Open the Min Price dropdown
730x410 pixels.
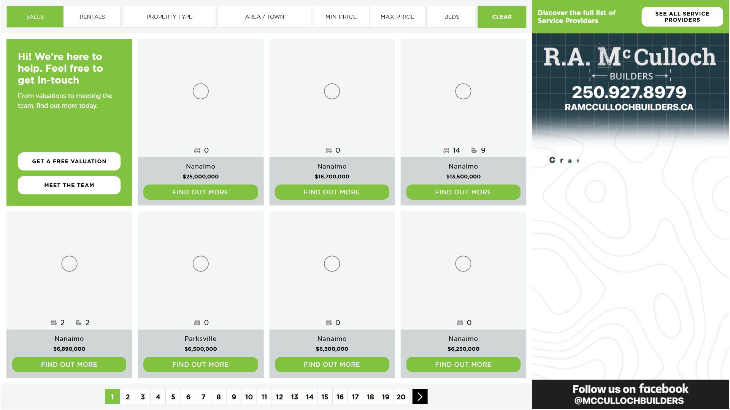click(x=341, y=17)
